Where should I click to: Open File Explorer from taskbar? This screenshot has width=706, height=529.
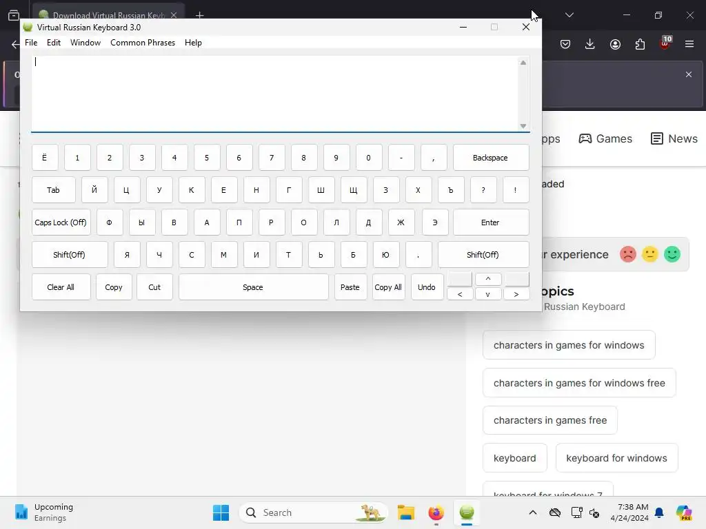click(405, 512)
